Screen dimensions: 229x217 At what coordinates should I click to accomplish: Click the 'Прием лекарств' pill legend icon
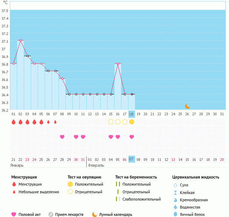click(51, 214)
